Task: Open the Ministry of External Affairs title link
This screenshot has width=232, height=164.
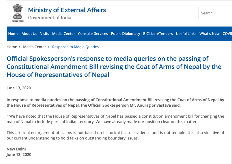Action: pos(67,10)
